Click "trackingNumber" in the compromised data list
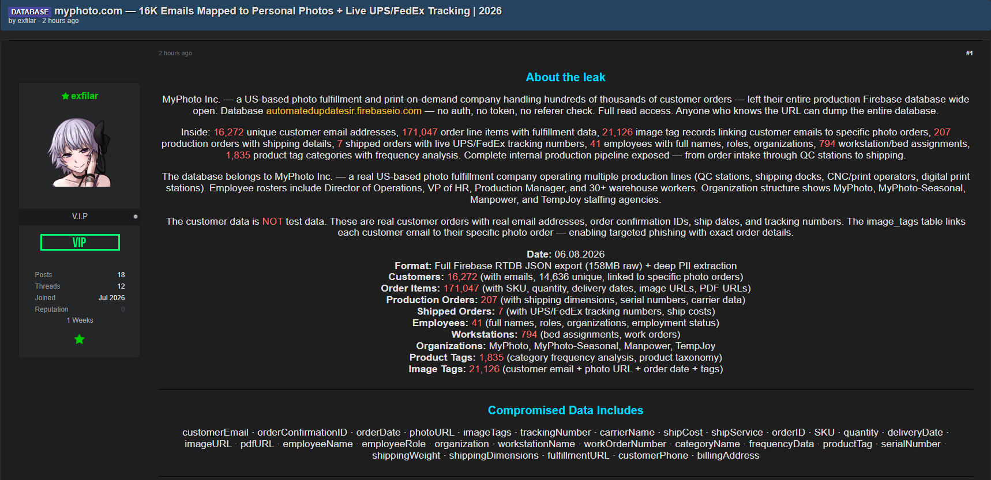Viewport: 991px width, 480px height. pyautogui.click(x=555, y=433)
